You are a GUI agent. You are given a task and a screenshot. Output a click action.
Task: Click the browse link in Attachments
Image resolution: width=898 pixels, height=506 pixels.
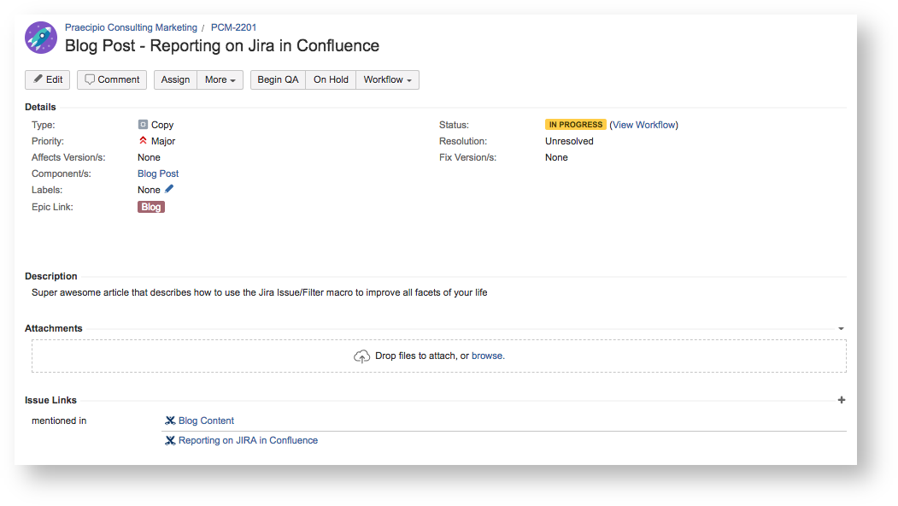click(x=487, y=356)
